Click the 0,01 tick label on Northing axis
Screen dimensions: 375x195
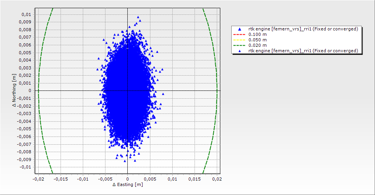tap(27, 14)
